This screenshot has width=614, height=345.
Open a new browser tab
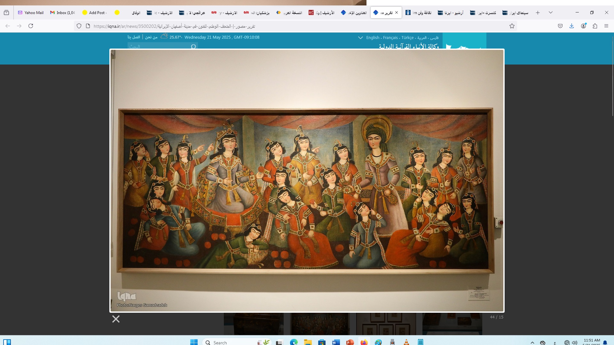click(538, 12)
